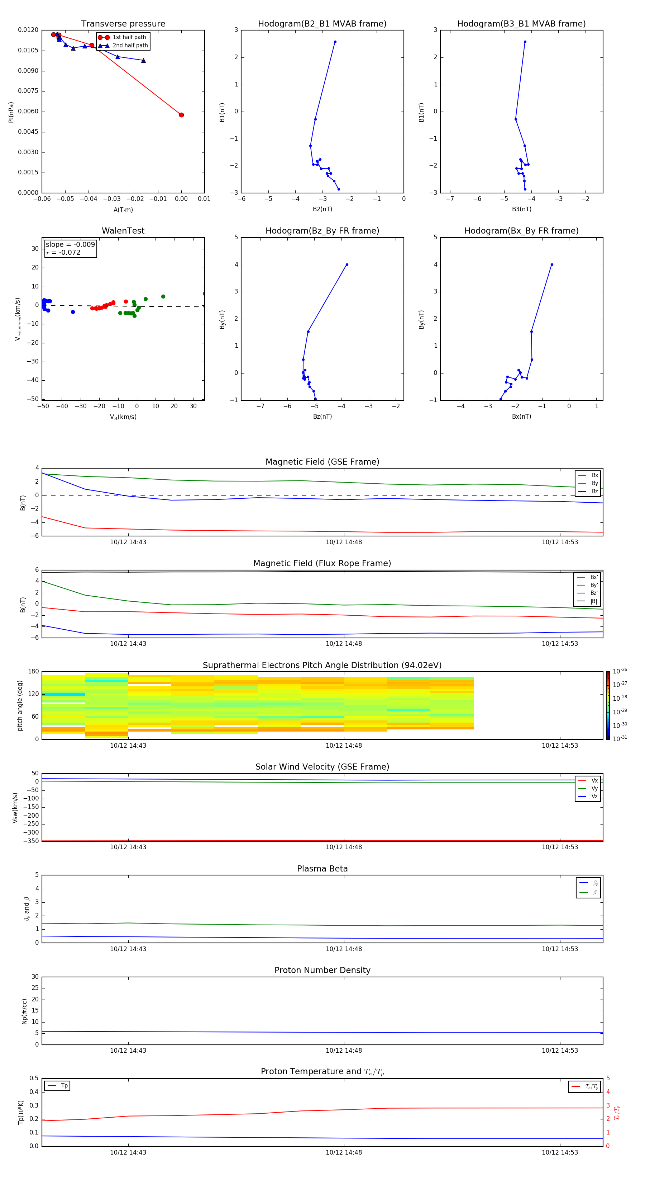
Task: Click the 'r = -0.072' annotation
Action: coord(63,253)
